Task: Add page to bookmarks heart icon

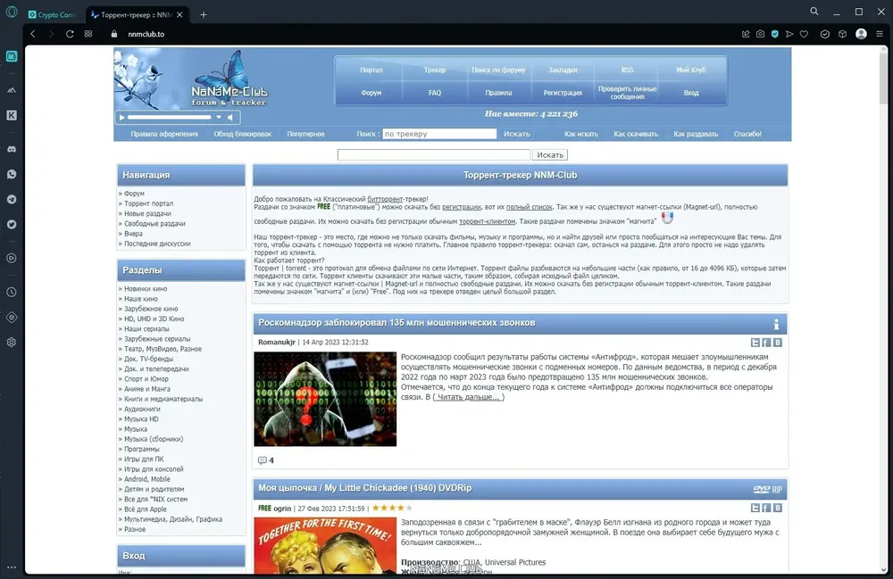Action: pos(805,34)
